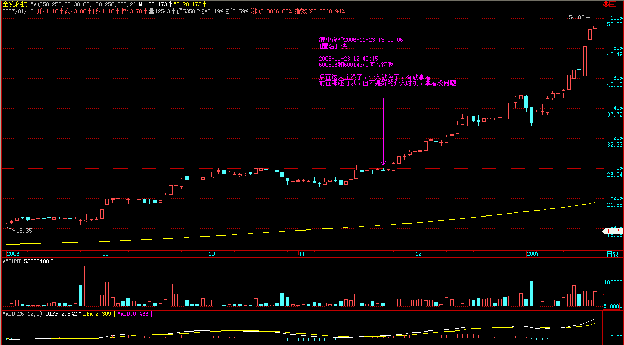This screenshot has height=345, width=624.
Task: Click the 16.35 low price label
Action: (x=24, y=231)
